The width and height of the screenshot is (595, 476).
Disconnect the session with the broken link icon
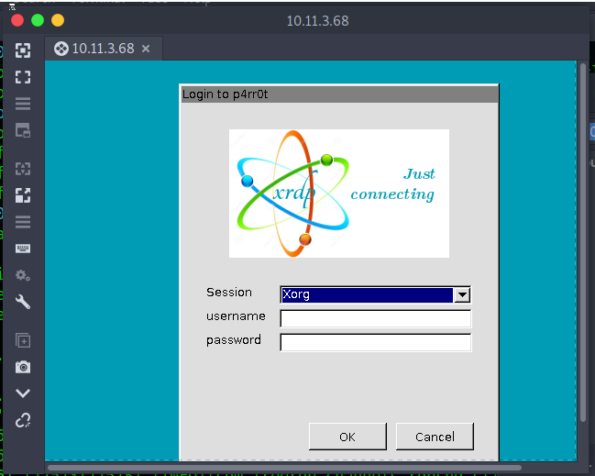23,420
